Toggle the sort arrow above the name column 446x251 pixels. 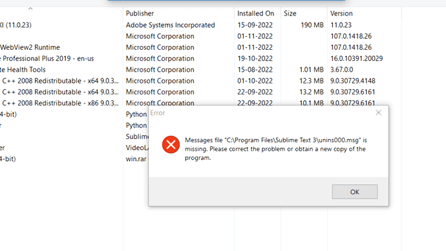coord(30,8)
